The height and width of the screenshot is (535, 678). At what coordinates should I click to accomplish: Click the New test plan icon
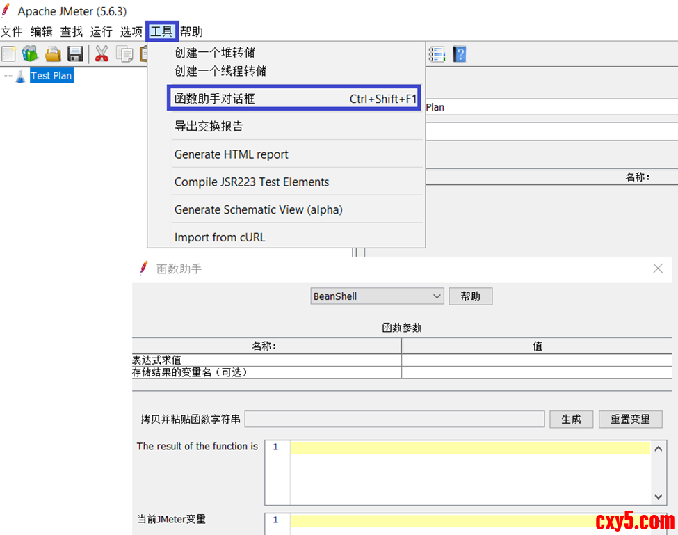point(8,54)
